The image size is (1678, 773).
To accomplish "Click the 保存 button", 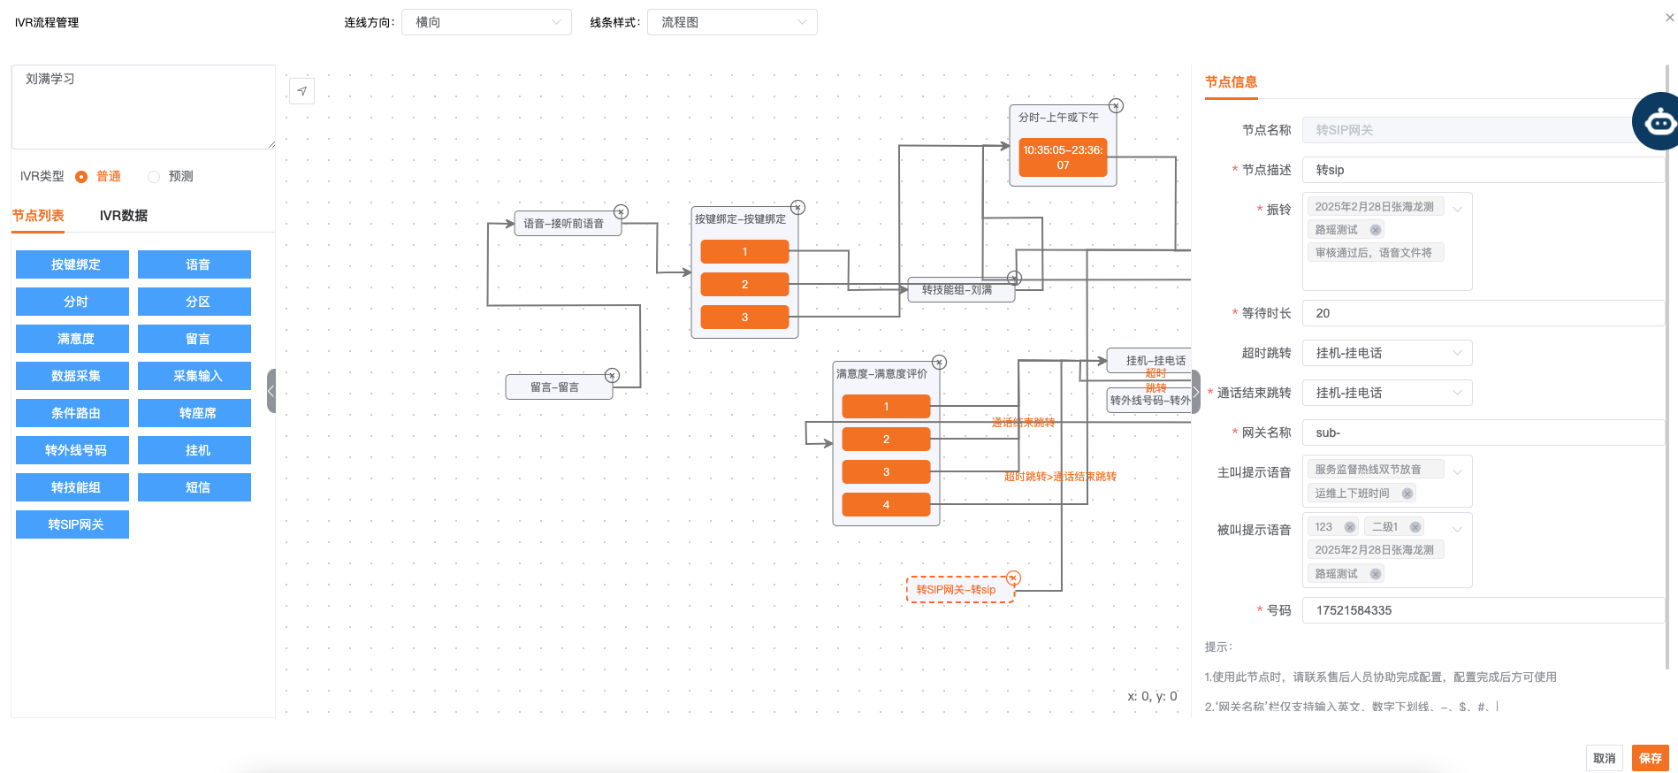I will coord(1650,758).
